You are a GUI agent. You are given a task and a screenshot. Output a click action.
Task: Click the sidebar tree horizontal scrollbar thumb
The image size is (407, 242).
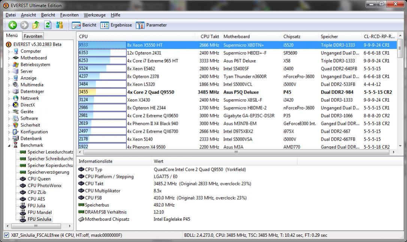pyautogui.click(x=36, y=226)
